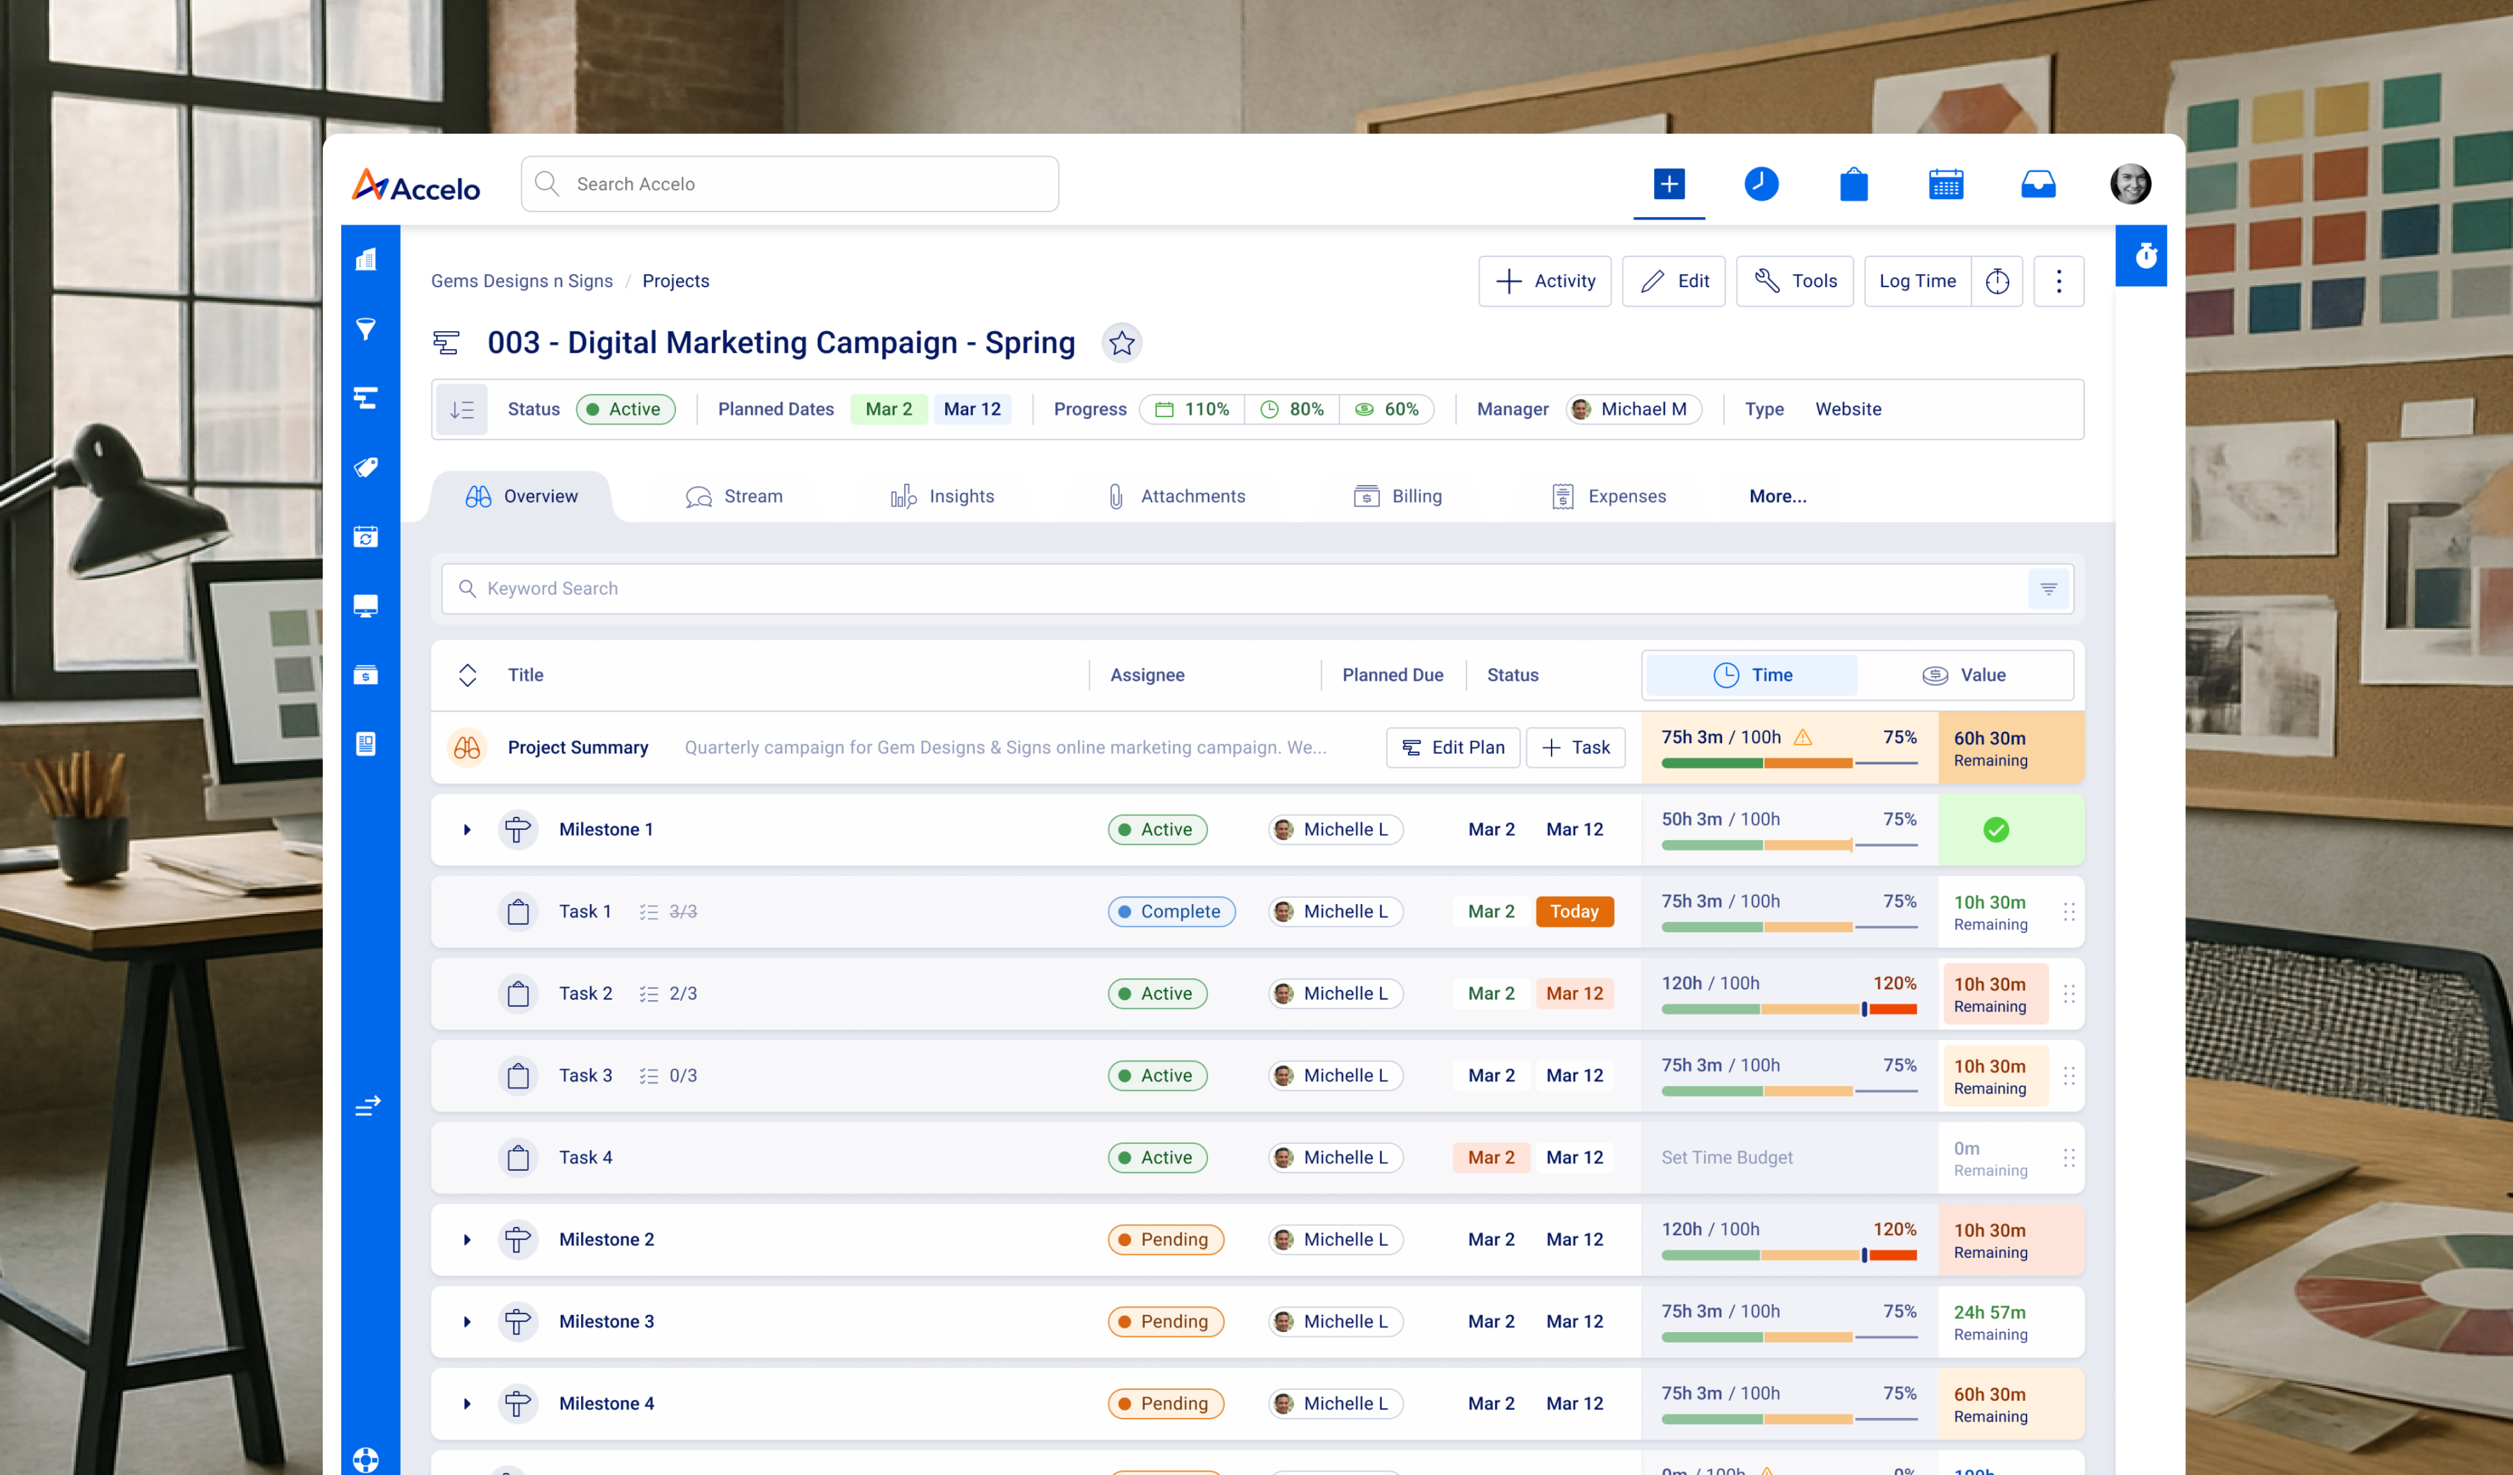Expand Milestone 3 row
2513x1475 pixels.
click(x=467, y=1322)
